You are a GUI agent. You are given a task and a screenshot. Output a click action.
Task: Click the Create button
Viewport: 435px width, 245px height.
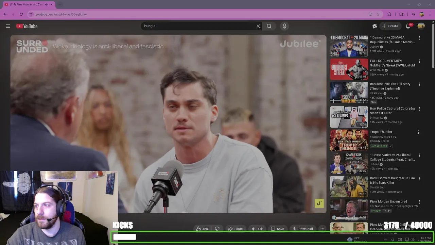(390, 26)
